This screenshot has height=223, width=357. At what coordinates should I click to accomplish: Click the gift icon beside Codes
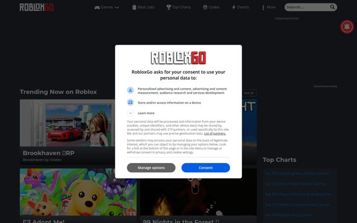205,7
